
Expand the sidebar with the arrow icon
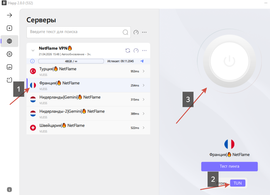[x=9, y=15]
